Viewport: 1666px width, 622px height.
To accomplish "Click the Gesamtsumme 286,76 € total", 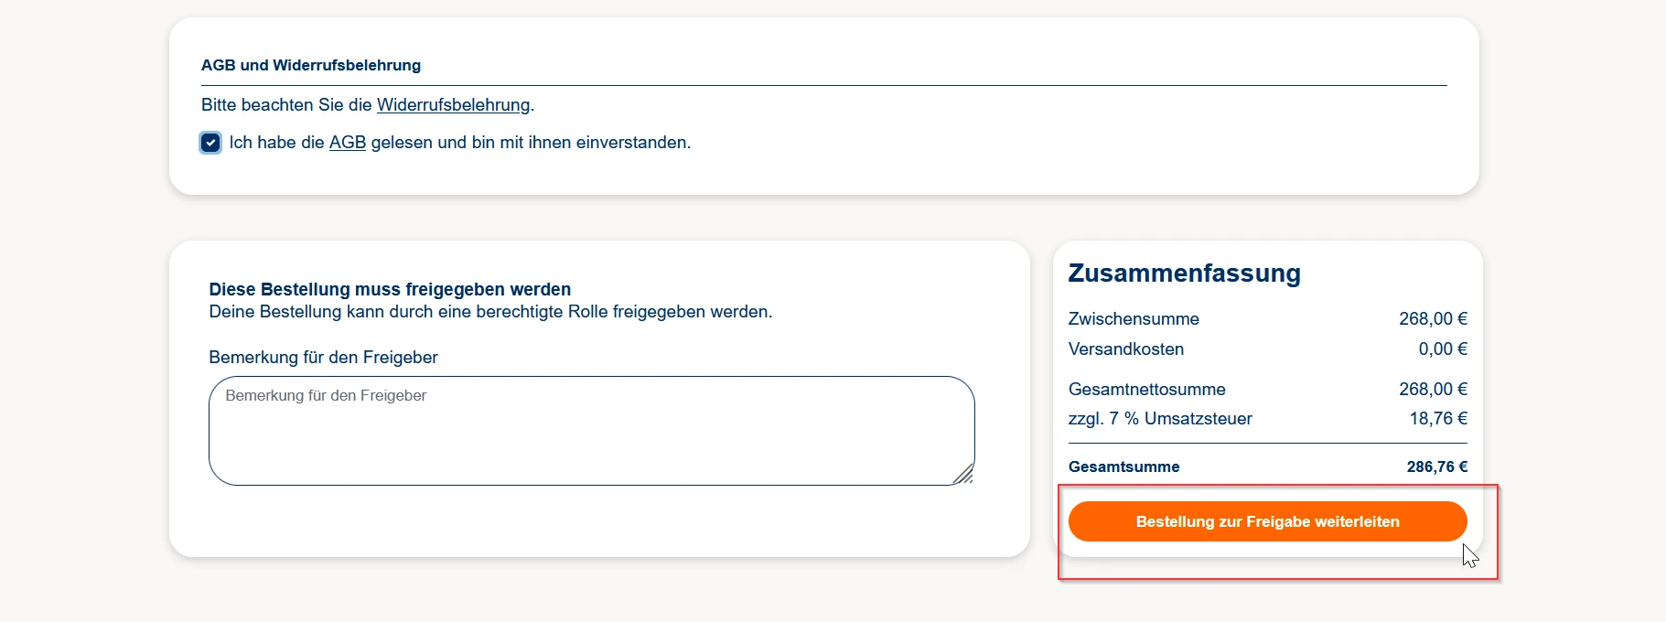I will coord(1436,467).
